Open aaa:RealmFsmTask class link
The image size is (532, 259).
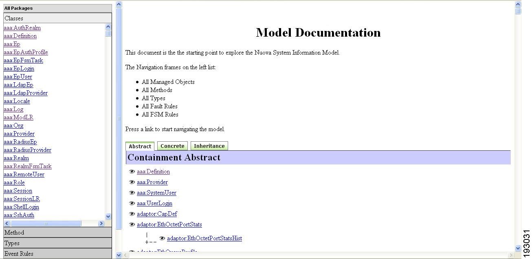pyautogui.click(x=28, y=166)
